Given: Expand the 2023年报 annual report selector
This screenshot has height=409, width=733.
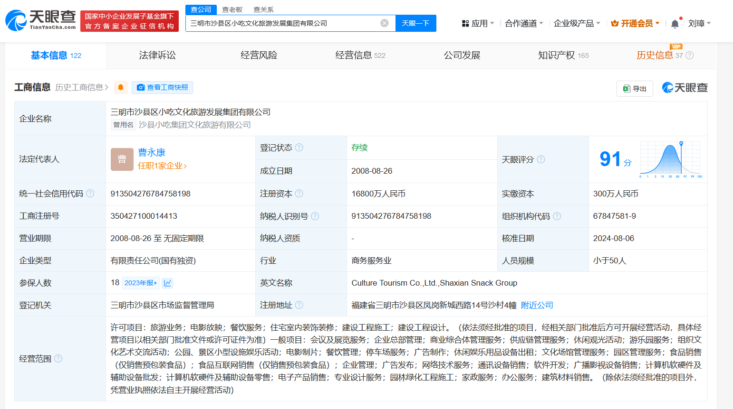Looking at the screenshot, I should pyautogui.click(x=141, y=283).
